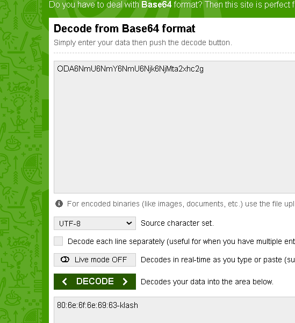Click the encoded string ODA6NmU6NmY6... in input
The height and width of the screenshot is (323, 295).
coord(130,69)
